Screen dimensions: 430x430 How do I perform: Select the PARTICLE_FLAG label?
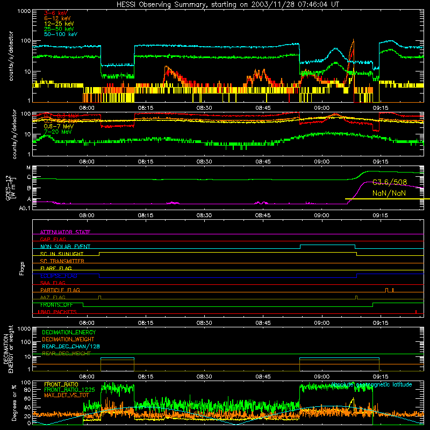(x=60, y=290)
